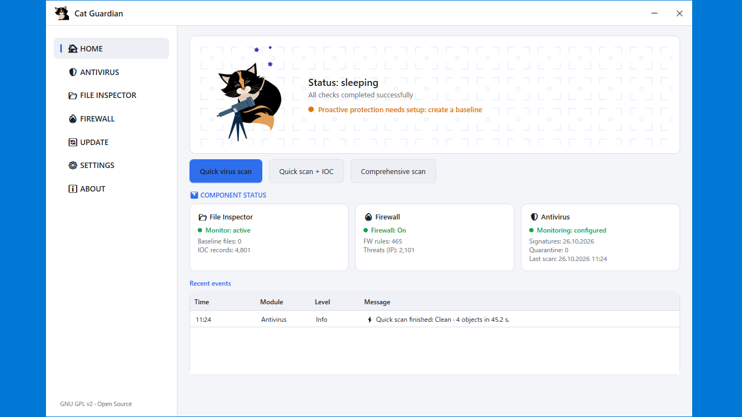Viewport: 742px width, 417px height.
Task: Click the File Inspector folder icon in sidebar
Action: tap(73, 95)
